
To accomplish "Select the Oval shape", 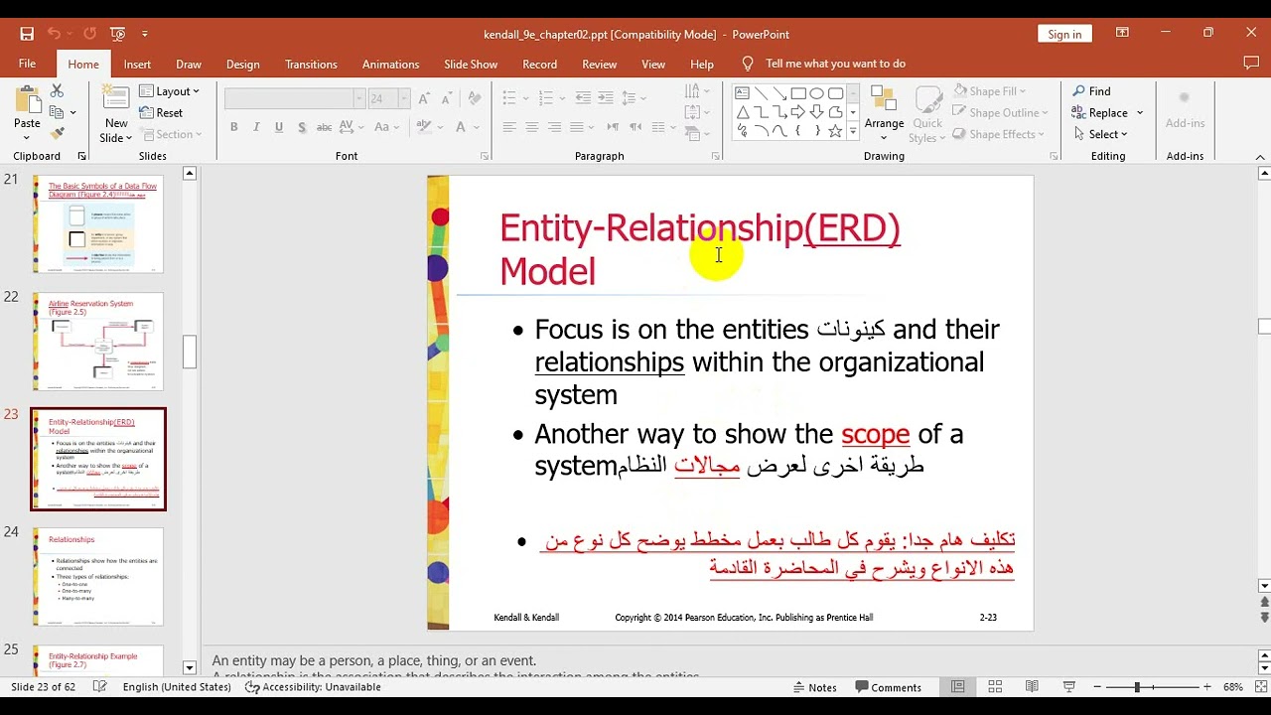I will coord(817,93).
